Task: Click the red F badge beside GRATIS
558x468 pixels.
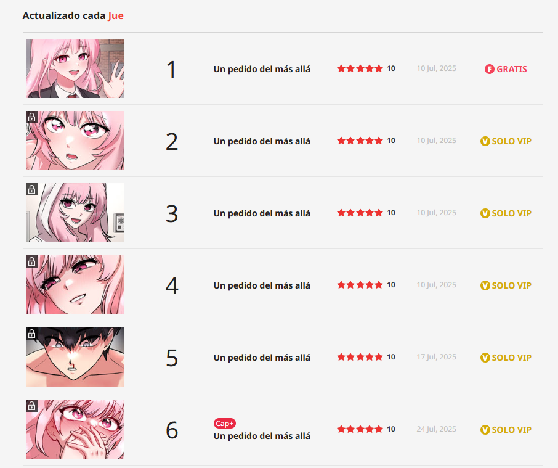Action: (489, 69)
